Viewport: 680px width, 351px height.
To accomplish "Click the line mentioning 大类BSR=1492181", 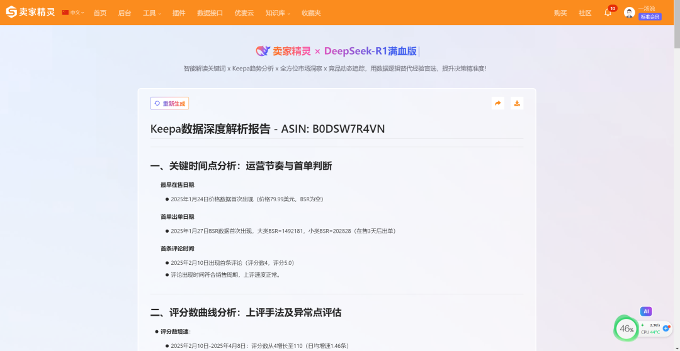I will pyautogui.click(x=283, y=231).
